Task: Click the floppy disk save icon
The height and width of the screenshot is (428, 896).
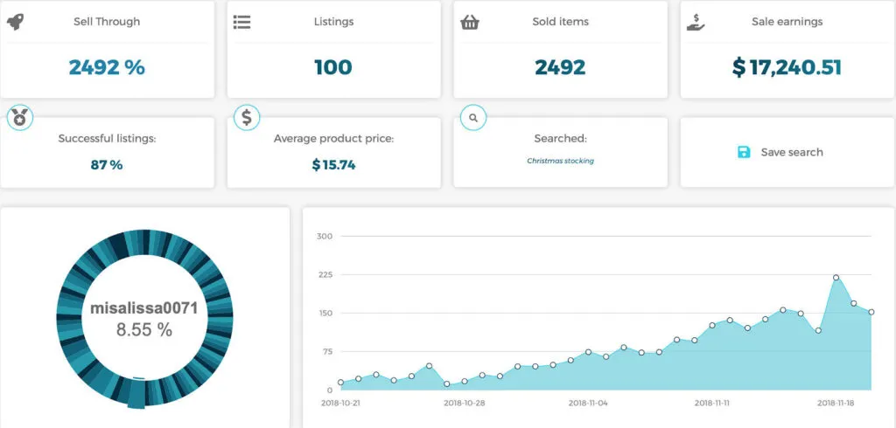Action: tap(744, 152)
